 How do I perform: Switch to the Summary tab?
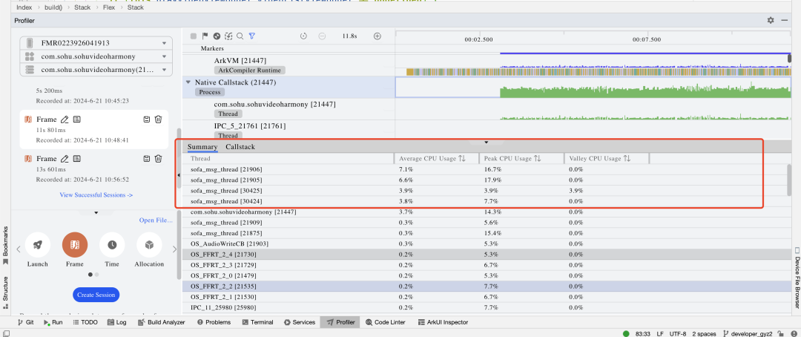click(202, 147)
